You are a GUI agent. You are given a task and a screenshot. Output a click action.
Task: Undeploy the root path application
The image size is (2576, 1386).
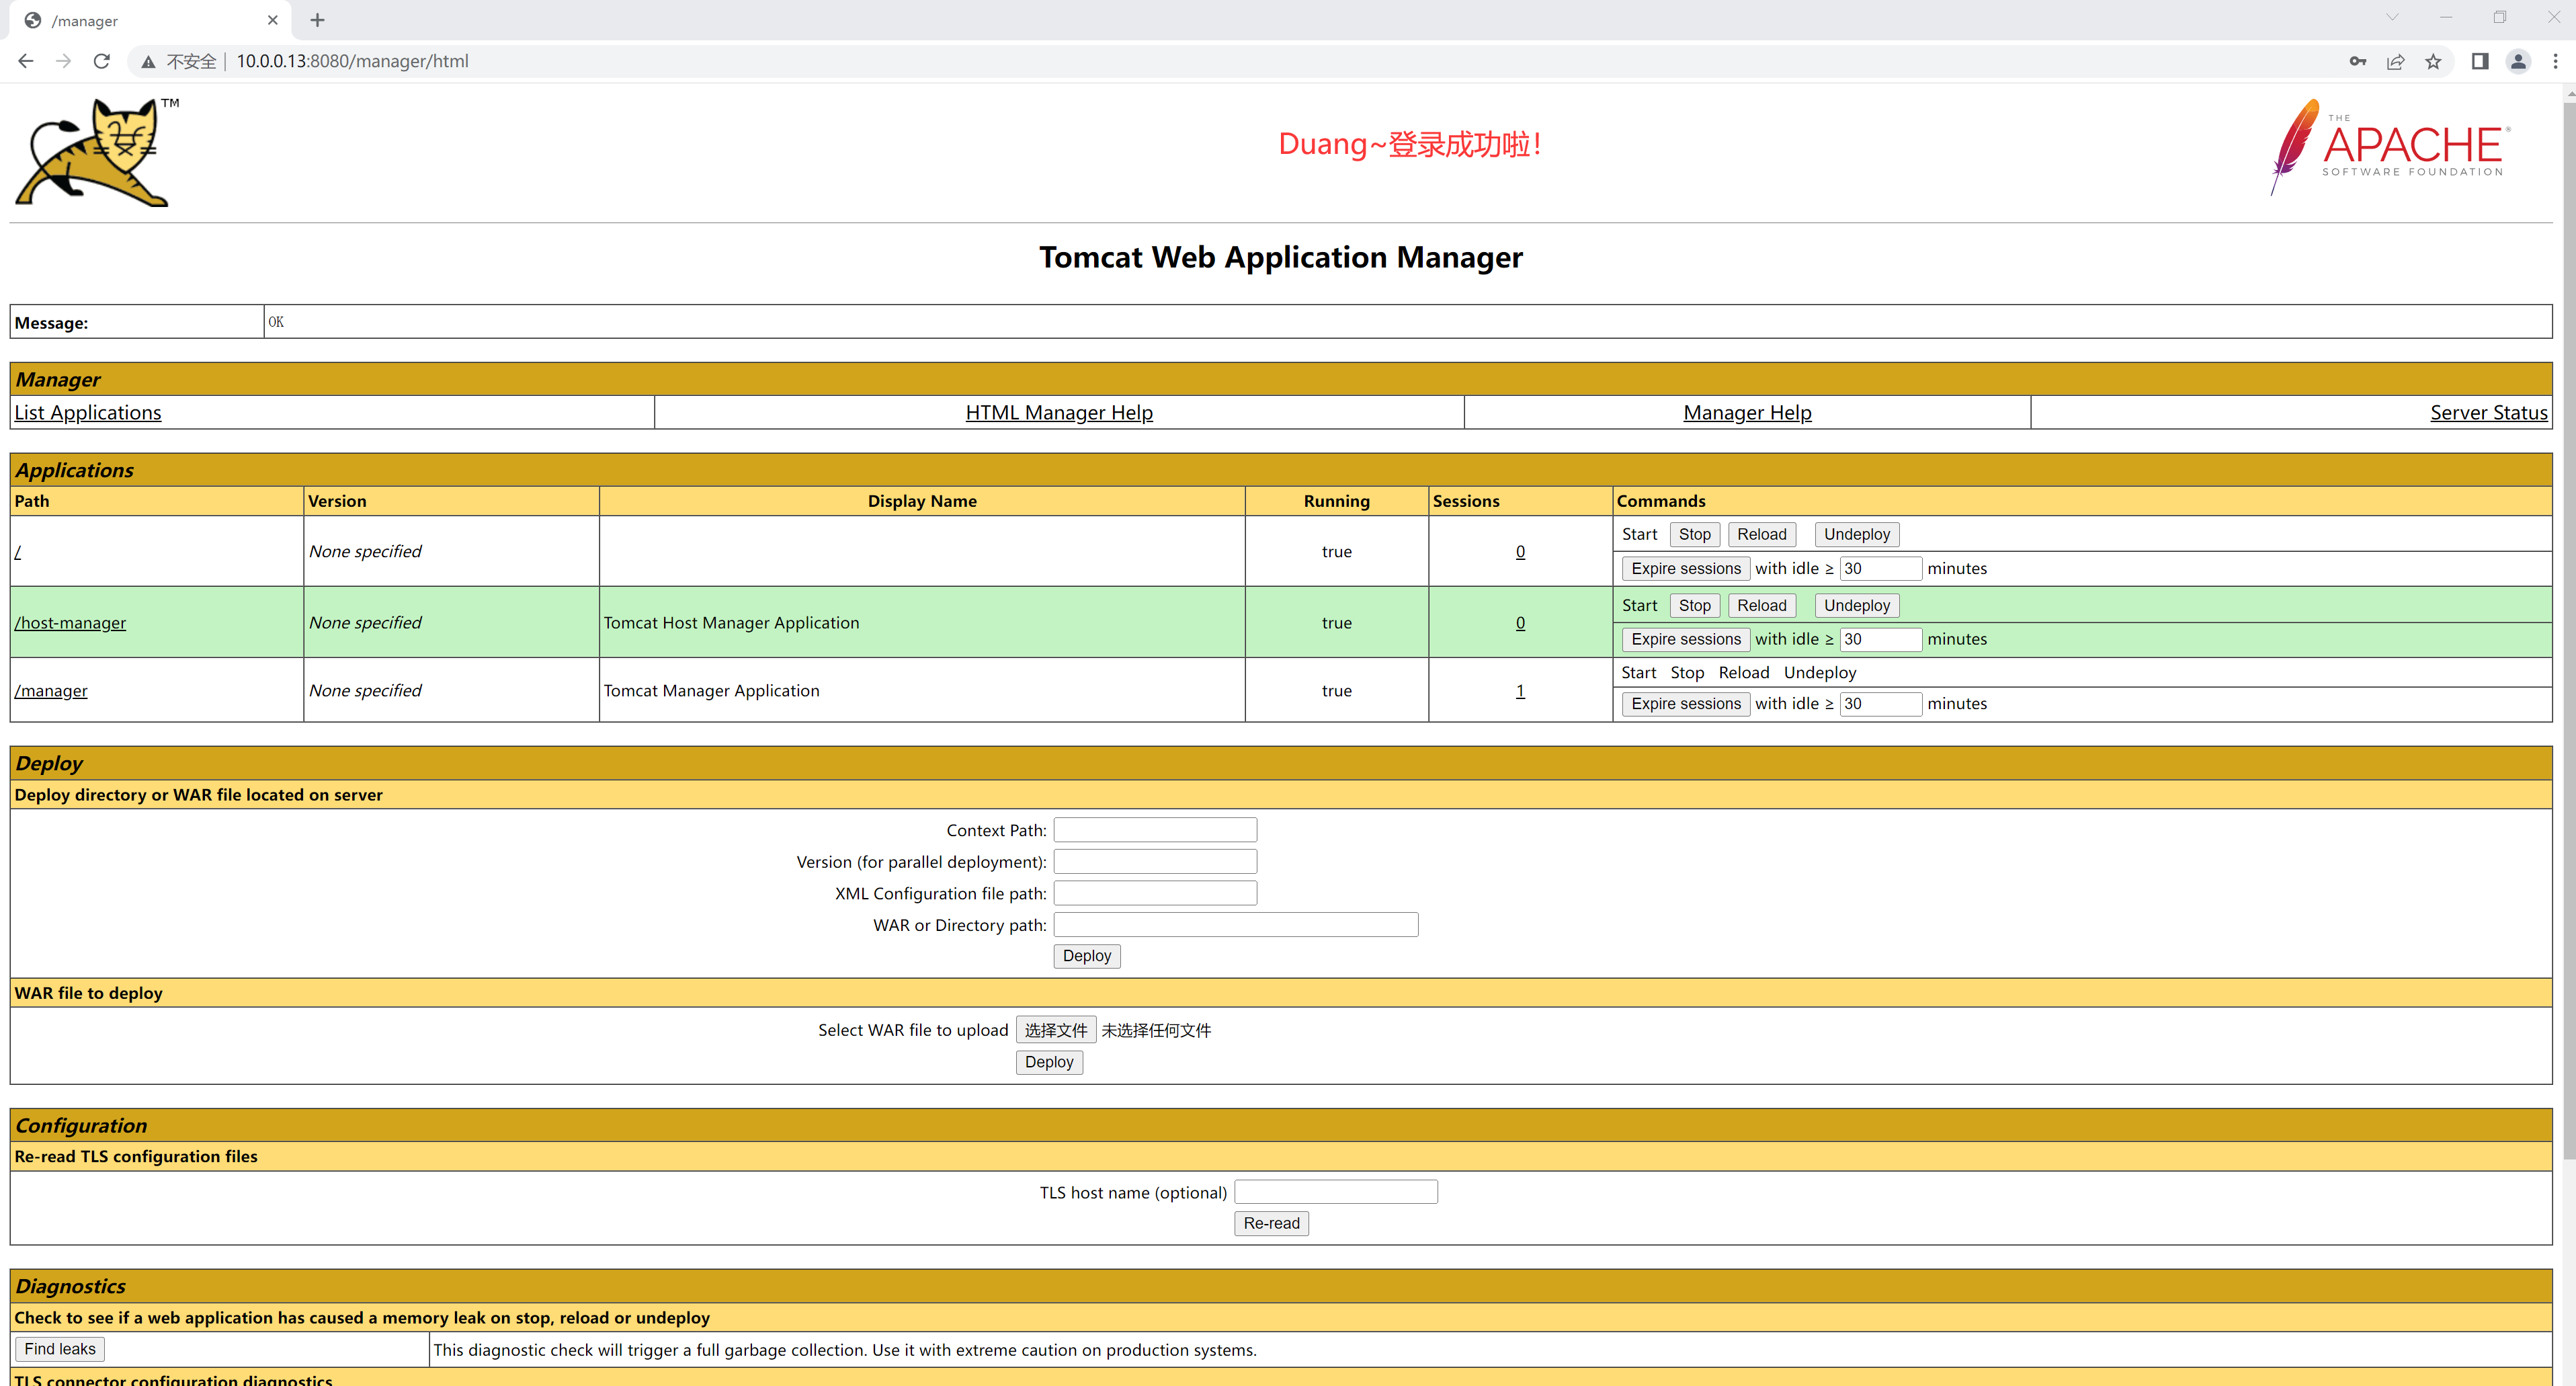point(1856,534)
